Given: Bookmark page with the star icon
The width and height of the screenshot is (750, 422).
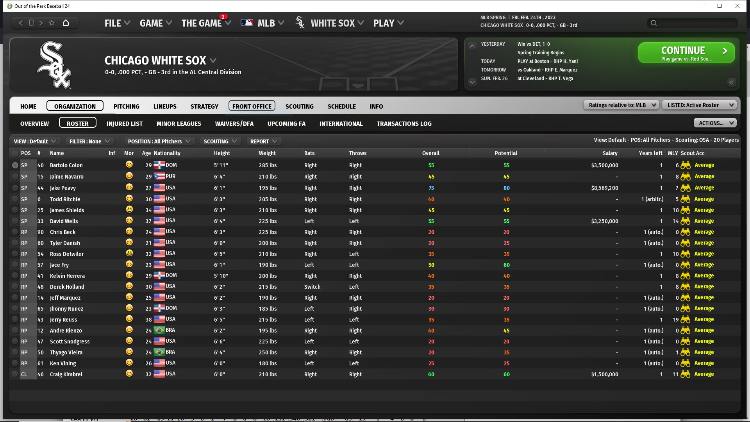Looking at the screenshot, I should pyautogui.click(x=52, y=23).
